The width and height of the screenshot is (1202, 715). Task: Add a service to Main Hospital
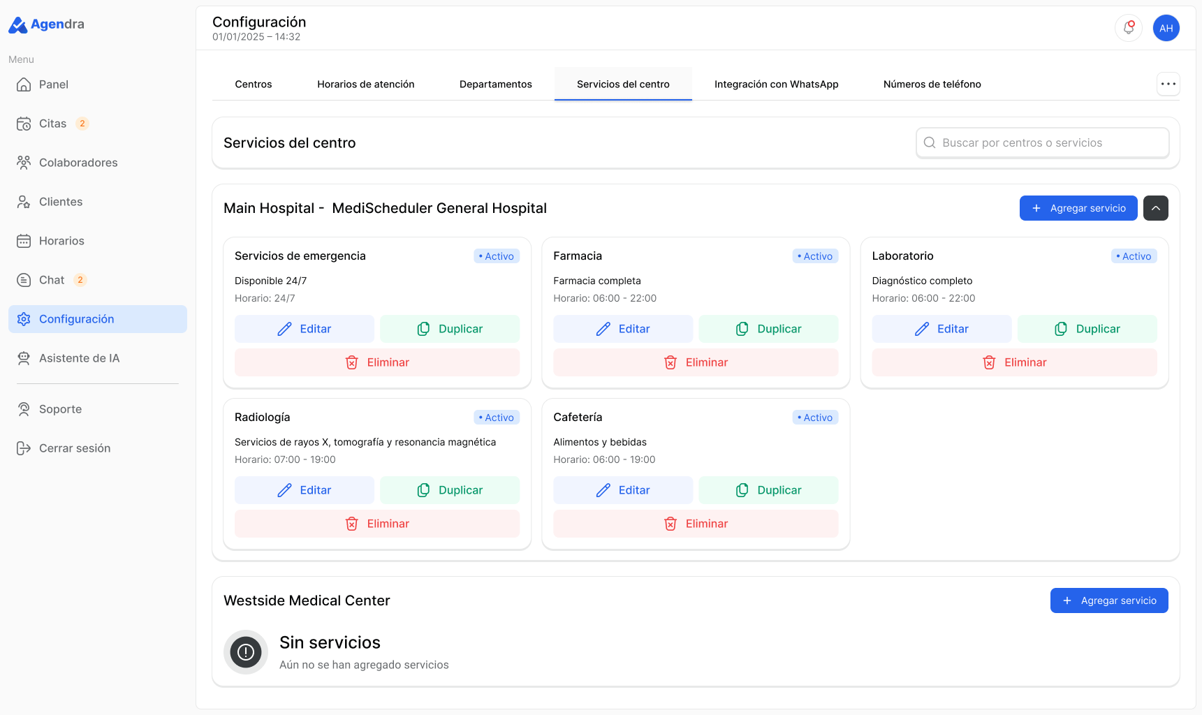(1078, 208)
